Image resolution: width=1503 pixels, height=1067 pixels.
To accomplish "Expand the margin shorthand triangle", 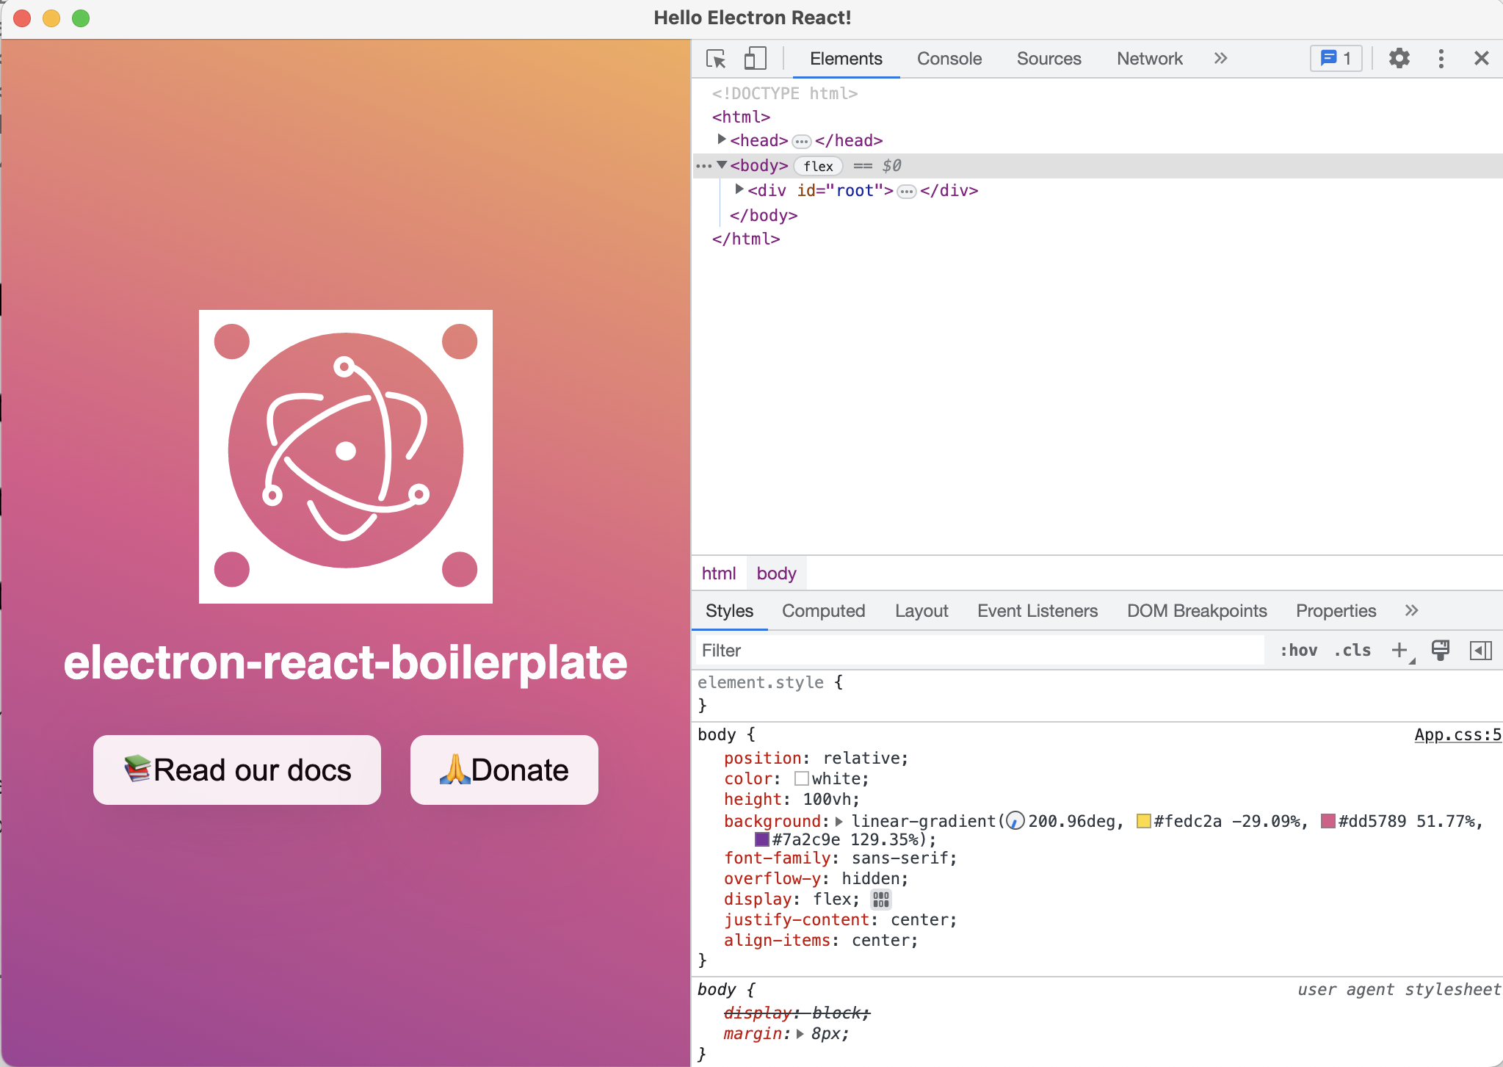I will point(800,1033).
